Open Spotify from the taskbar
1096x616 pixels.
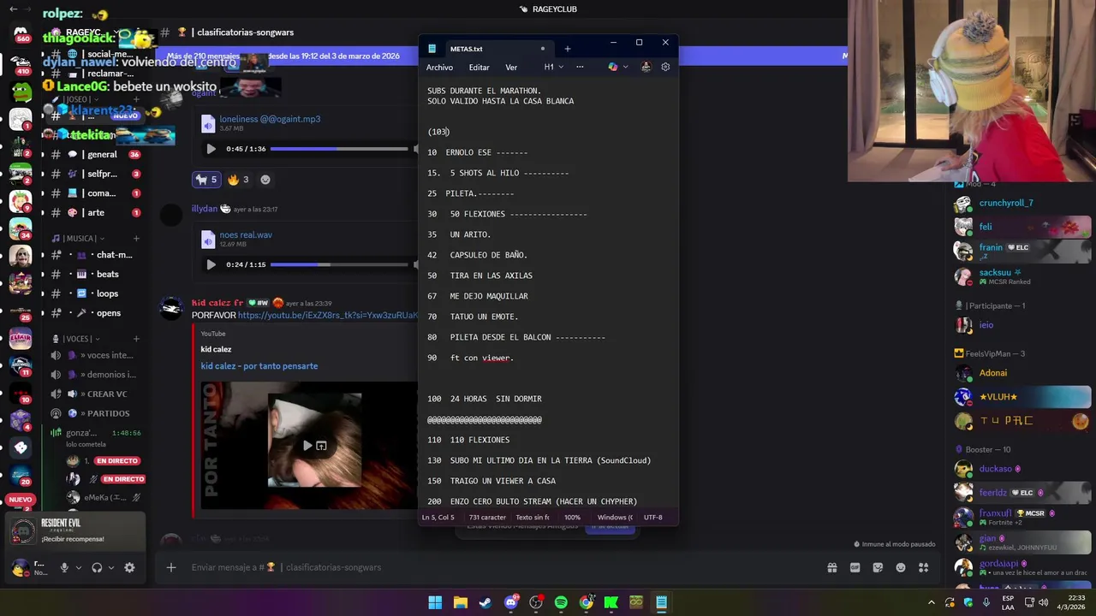pos(561,602)
